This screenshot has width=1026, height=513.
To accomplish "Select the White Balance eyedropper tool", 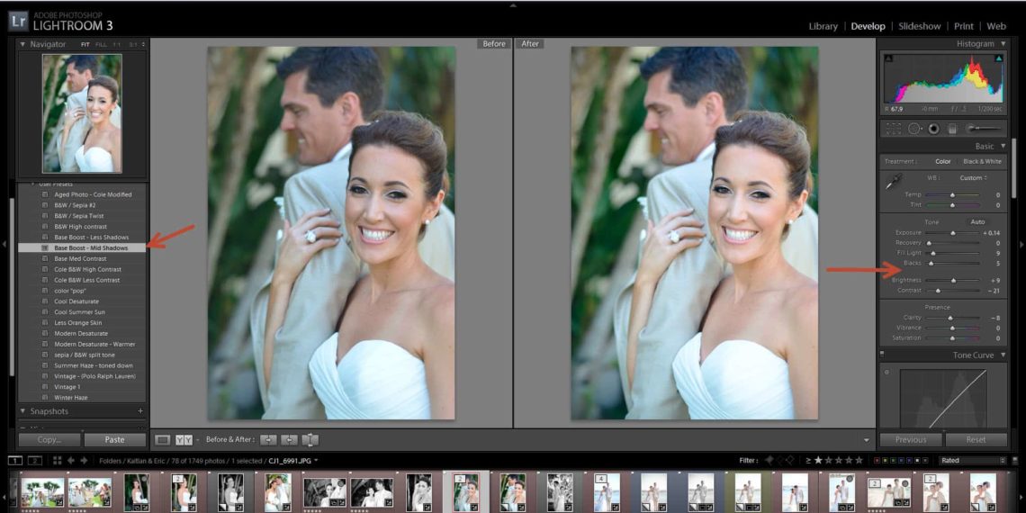I will (894, 183).
